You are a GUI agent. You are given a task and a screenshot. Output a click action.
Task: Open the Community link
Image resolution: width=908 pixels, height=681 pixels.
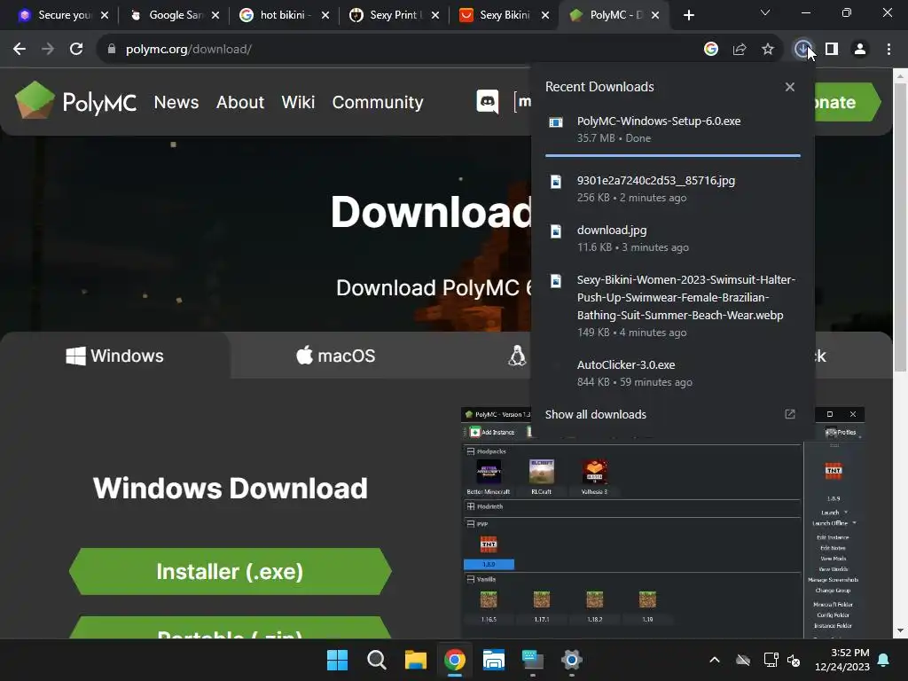tap(378, 102)
